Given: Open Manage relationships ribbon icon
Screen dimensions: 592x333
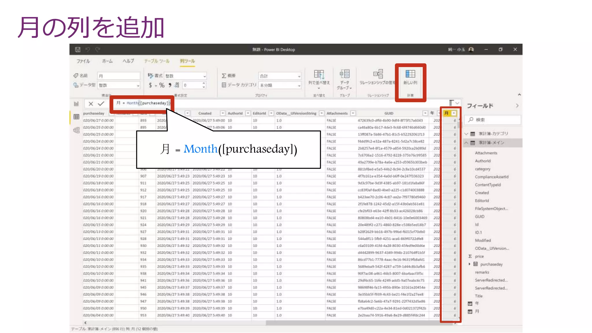Looking at the screenshot, I should pyautogui.click(x=378, y=74).
